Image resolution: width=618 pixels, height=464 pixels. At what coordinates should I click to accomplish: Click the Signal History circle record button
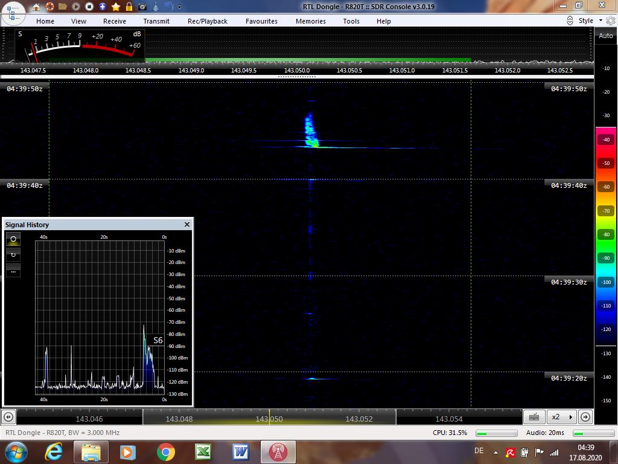13,239
